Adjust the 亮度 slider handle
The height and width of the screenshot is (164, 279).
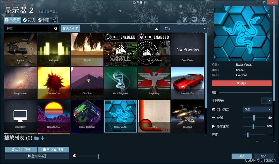(247, 135)
